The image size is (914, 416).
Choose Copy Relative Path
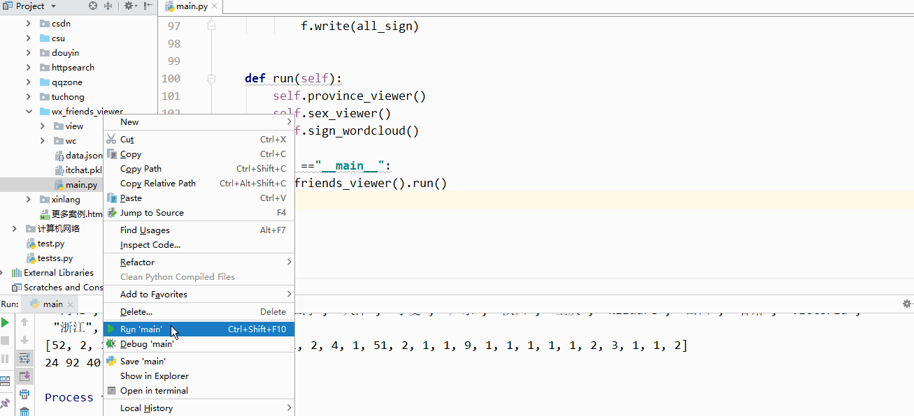coord(199,184)
